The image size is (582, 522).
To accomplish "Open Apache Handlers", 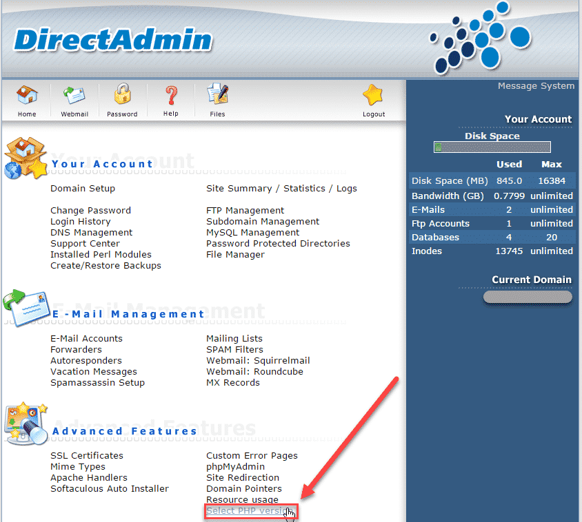I will pos(89,477).
